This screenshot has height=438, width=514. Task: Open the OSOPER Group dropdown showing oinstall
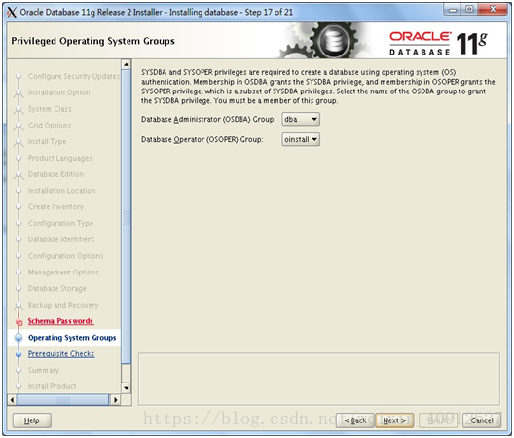pyautogui.click(x=301, y=139)
